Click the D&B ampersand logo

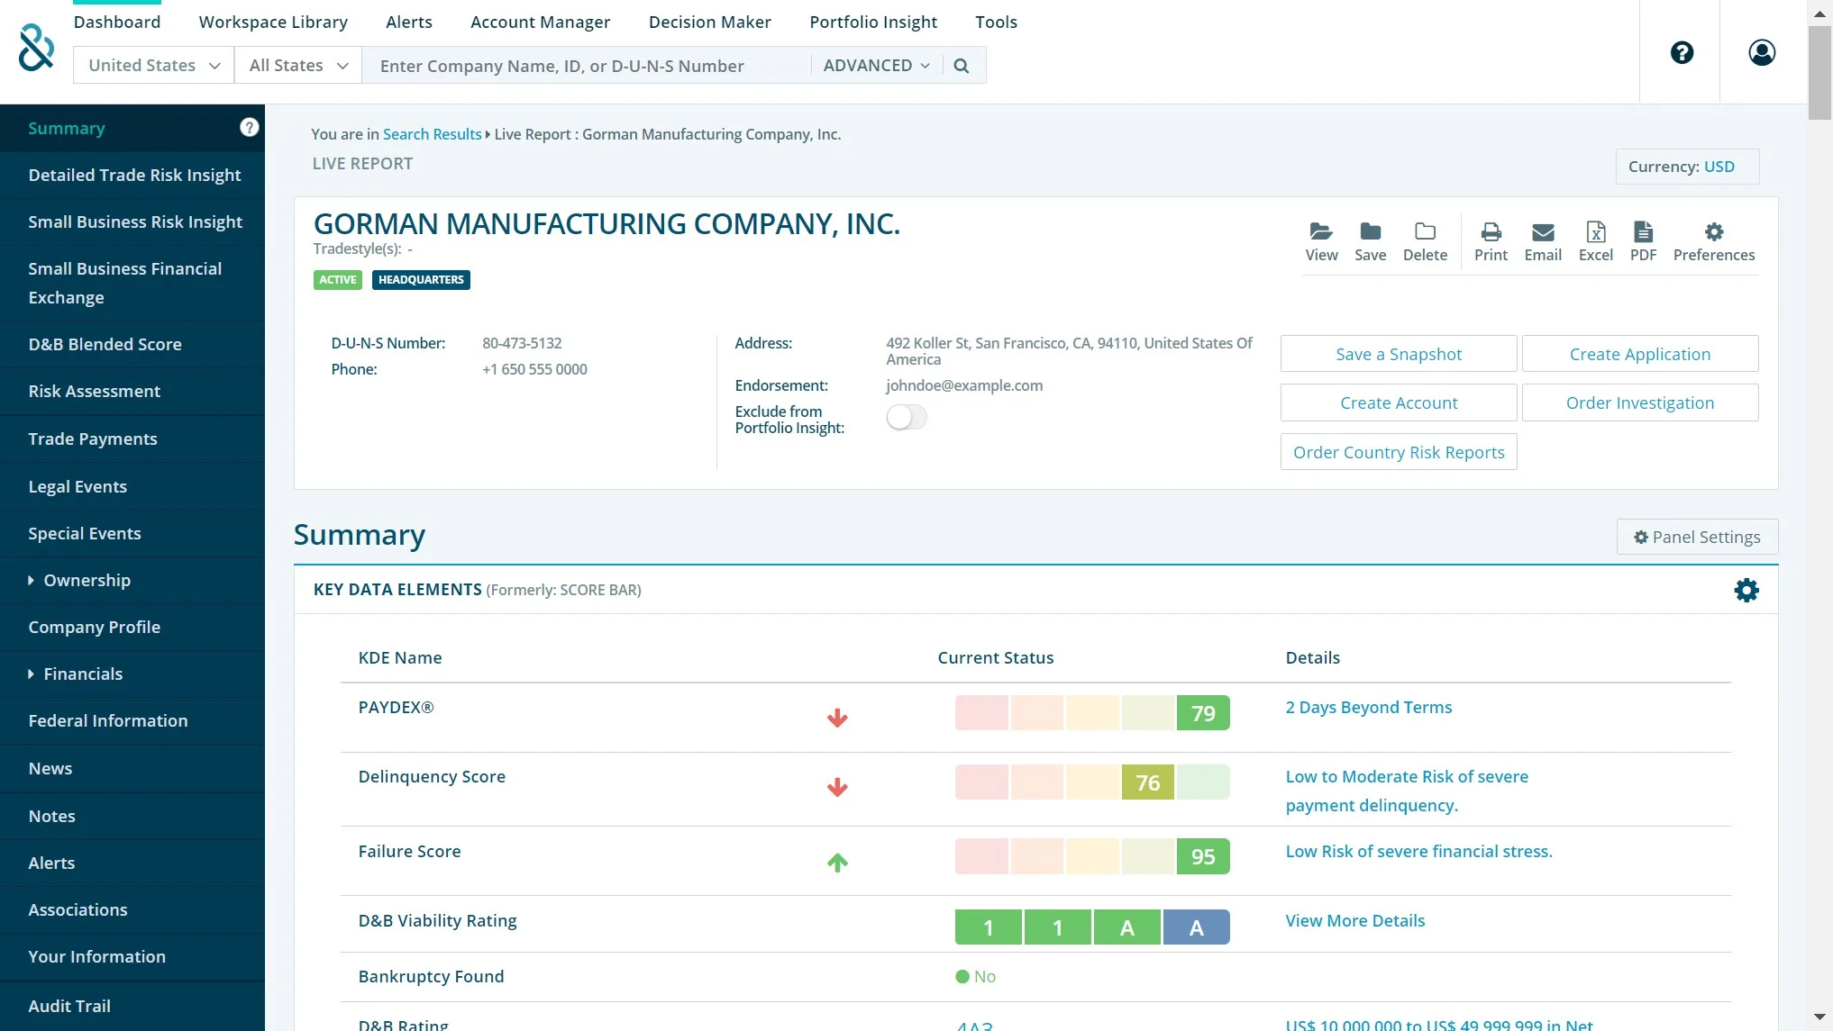(x=36, y=48)
